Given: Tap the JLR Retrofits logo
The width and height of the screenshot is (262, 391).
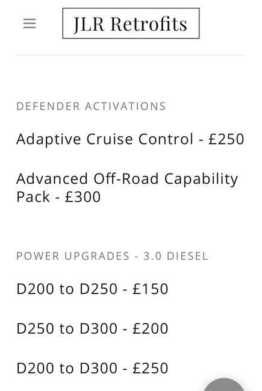Looking at the screenshot, I should 131,23.
